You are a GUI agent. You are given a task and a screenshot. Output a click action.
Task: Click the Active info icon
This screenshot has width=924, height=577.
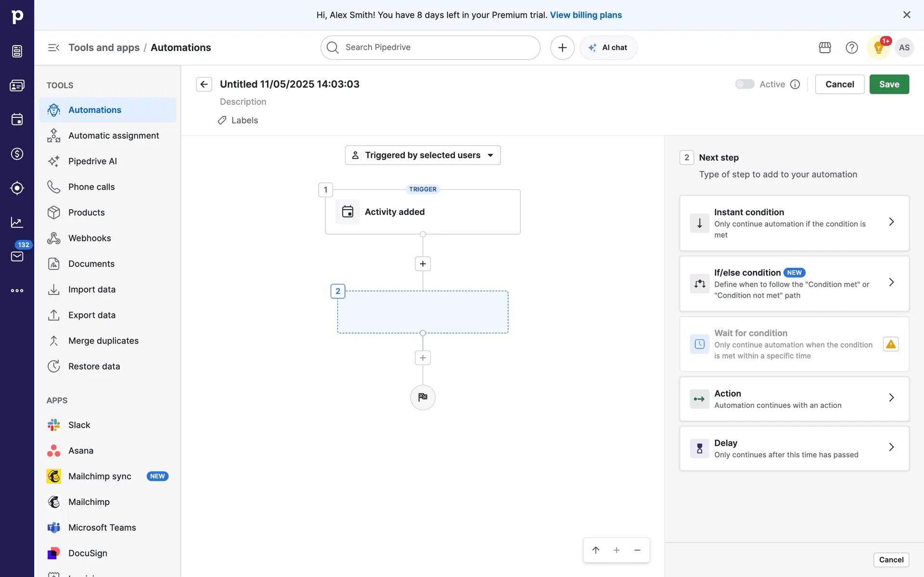pos(795,84)
